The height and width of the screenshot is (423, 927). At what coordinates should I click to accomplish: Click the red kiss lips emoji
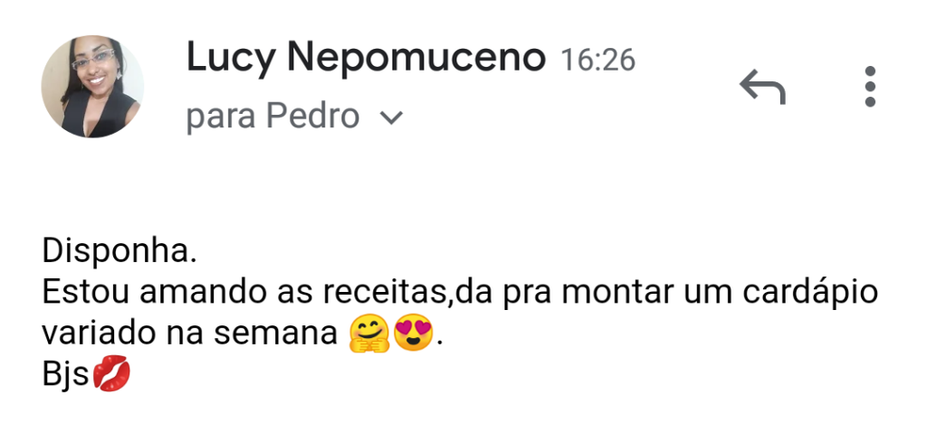111,374
